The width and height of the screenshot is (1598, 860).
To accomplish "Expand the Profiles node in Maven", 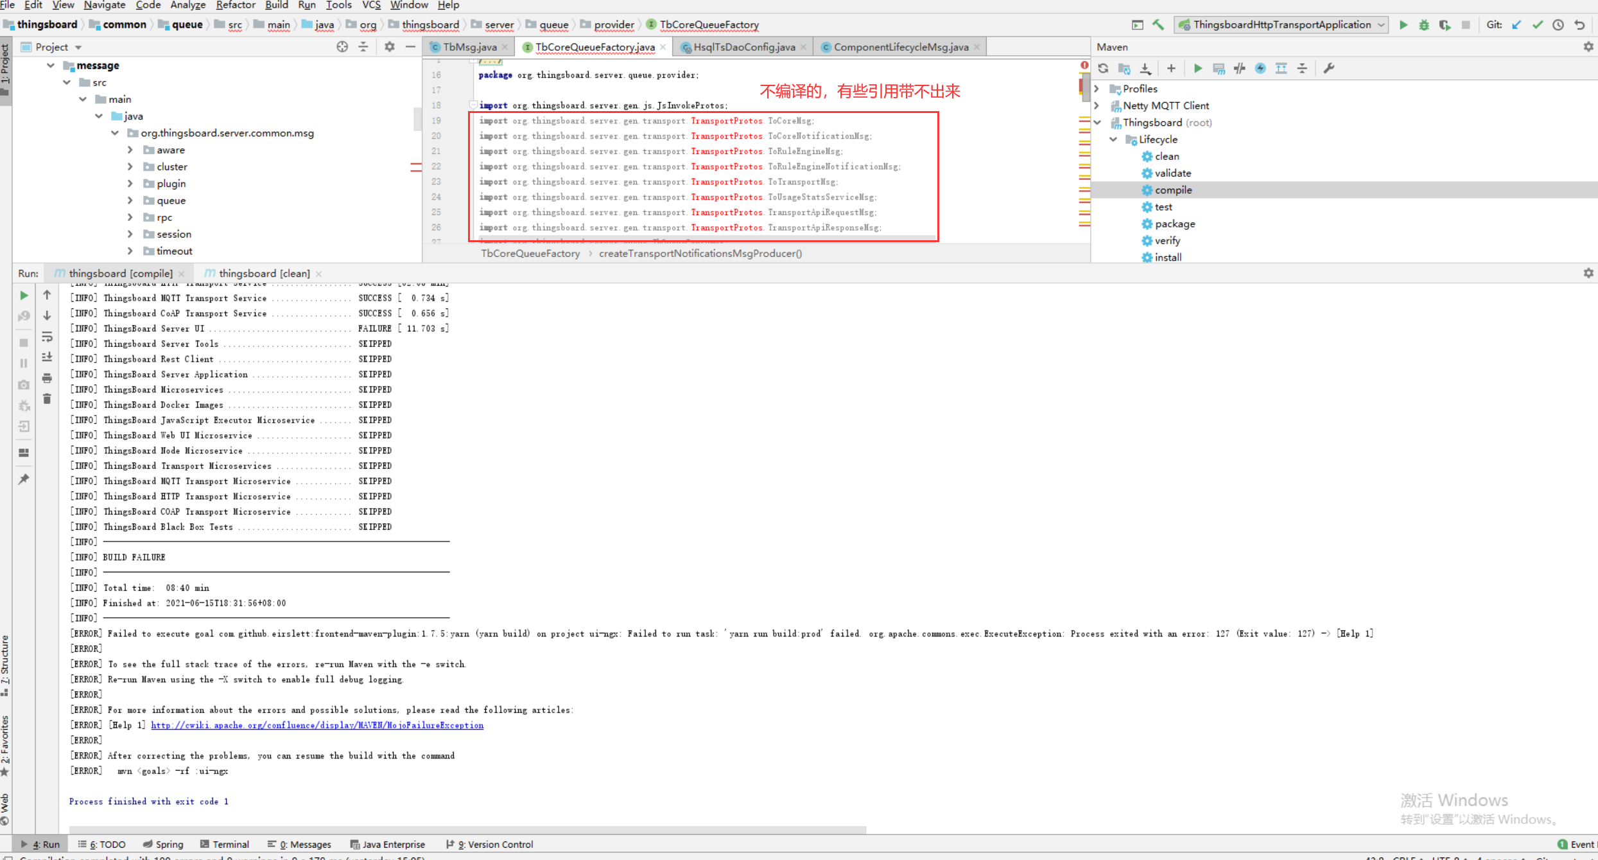I will pyautogui.click(x=1097, y=89).
